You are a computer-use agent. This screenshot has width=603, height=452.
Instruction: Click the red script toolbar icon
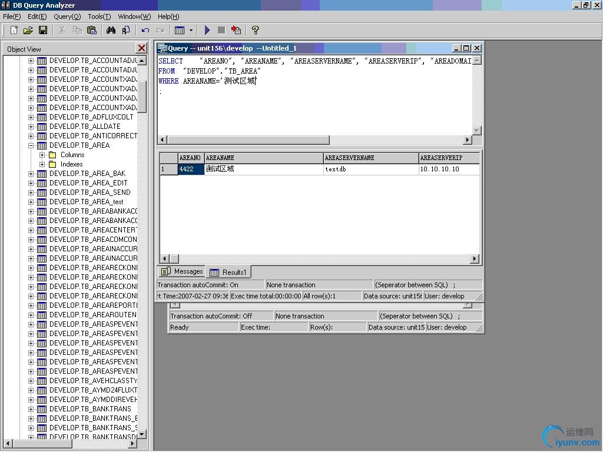tap(236, 30)
